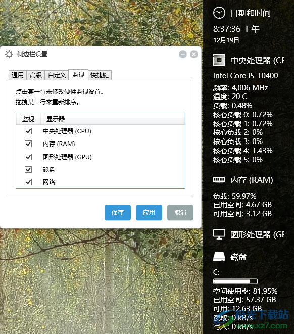This screenshot has height=334, width=294.
Task: Switch to the 高级 tab
Action: pos(36,75)
